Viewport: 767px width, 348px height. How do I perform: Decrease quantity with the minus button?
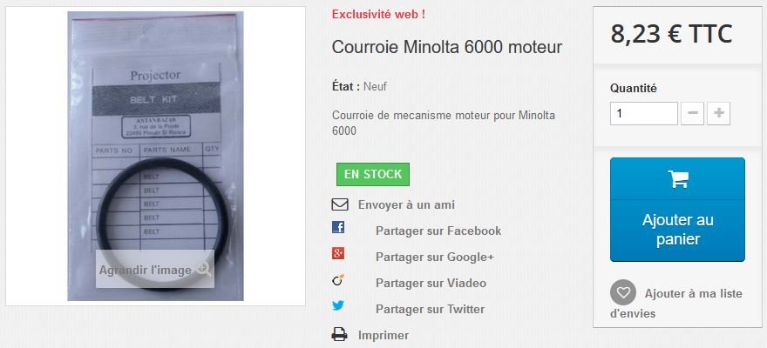point(693,114)
